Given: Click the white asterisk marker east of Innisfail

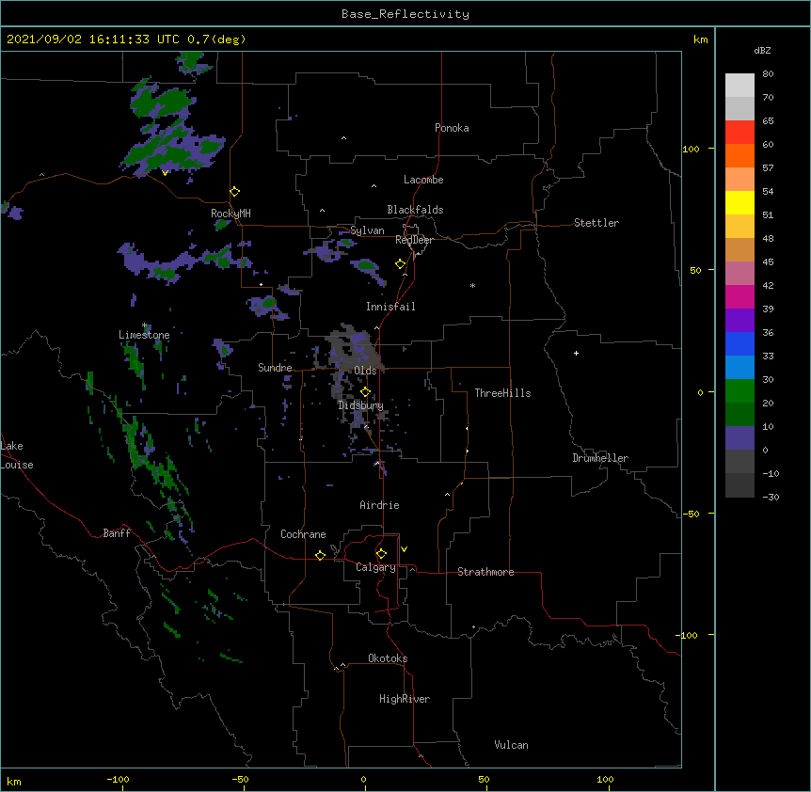Looking at the screenshot, I should tap(472, 285).
